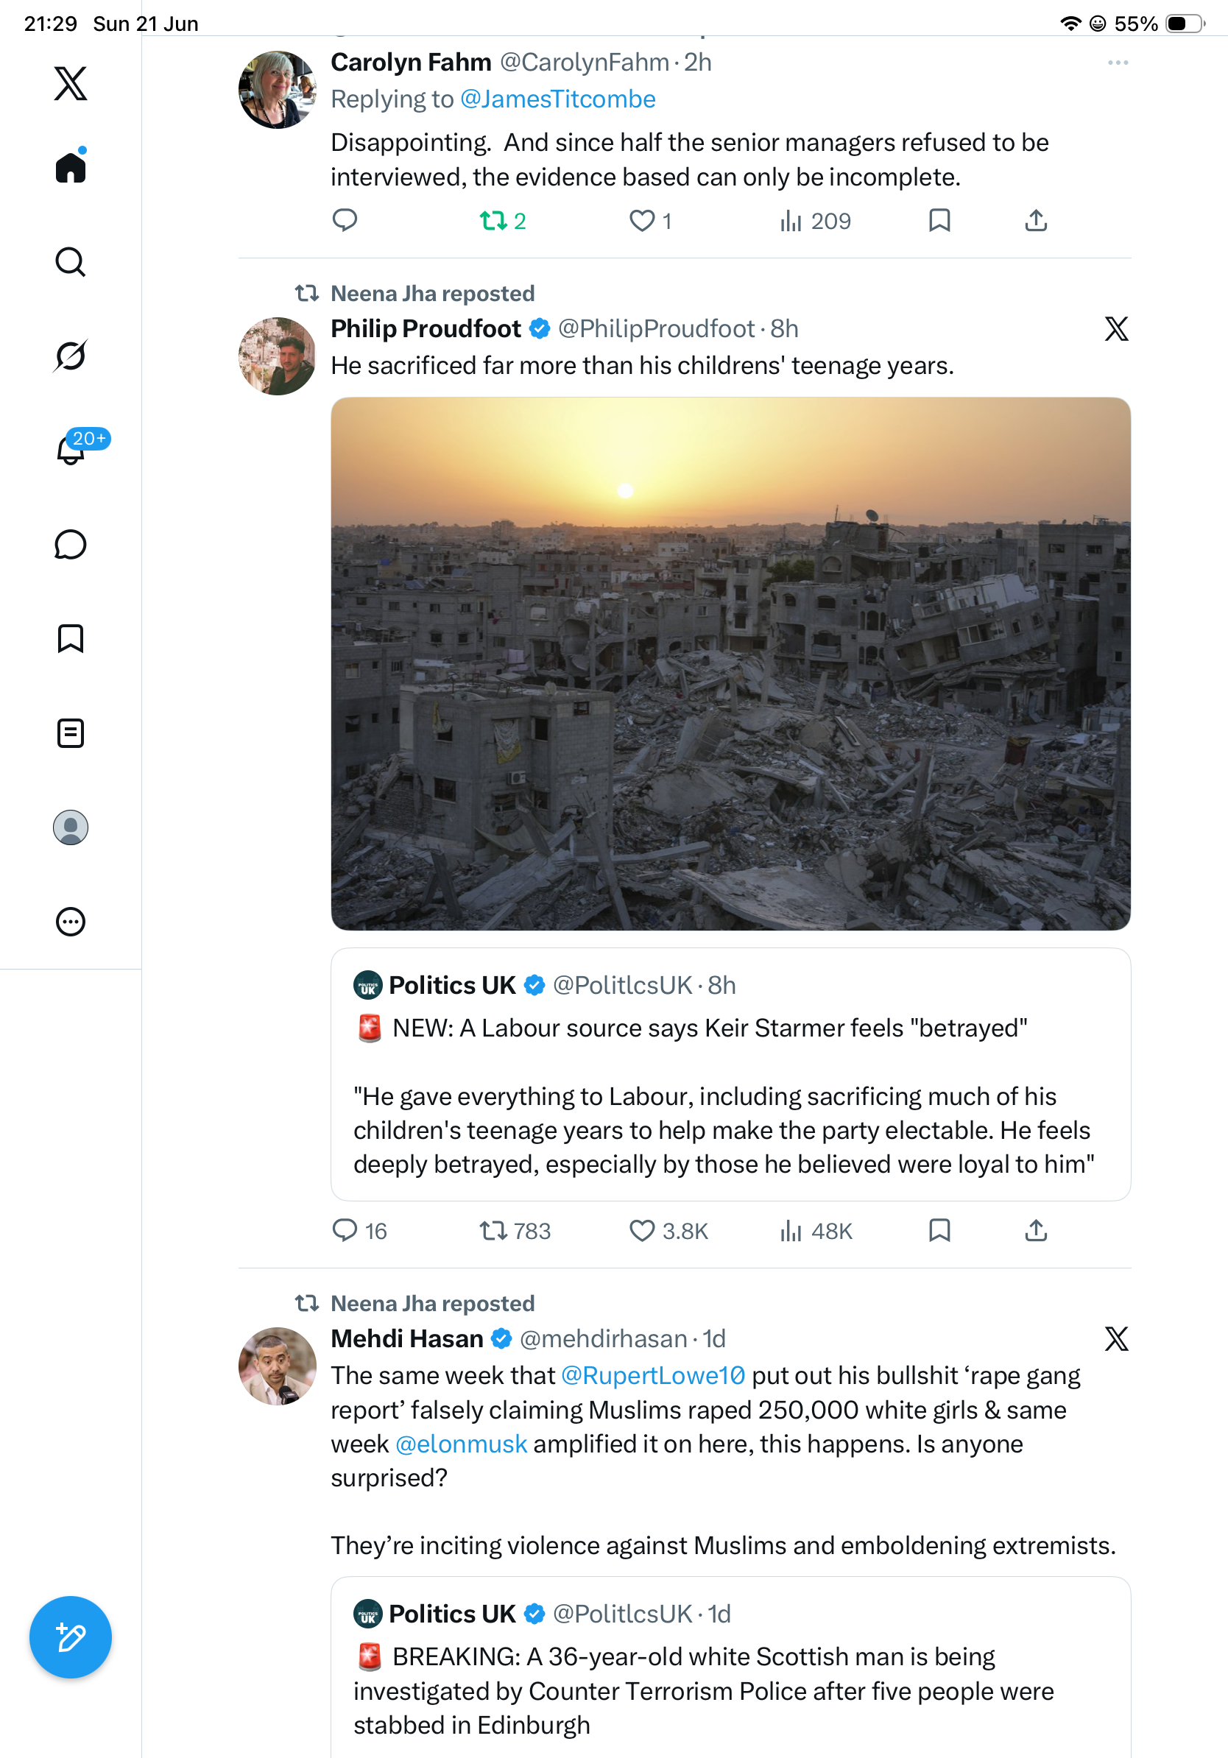Open the quoted Politics UK Starmer post

730,1074
